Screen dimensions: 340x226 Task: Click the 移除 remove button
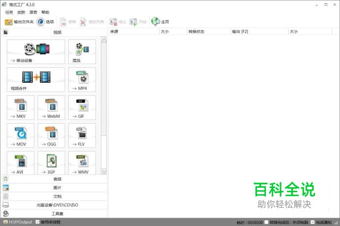pyautogui.click(x=68, y=22)
